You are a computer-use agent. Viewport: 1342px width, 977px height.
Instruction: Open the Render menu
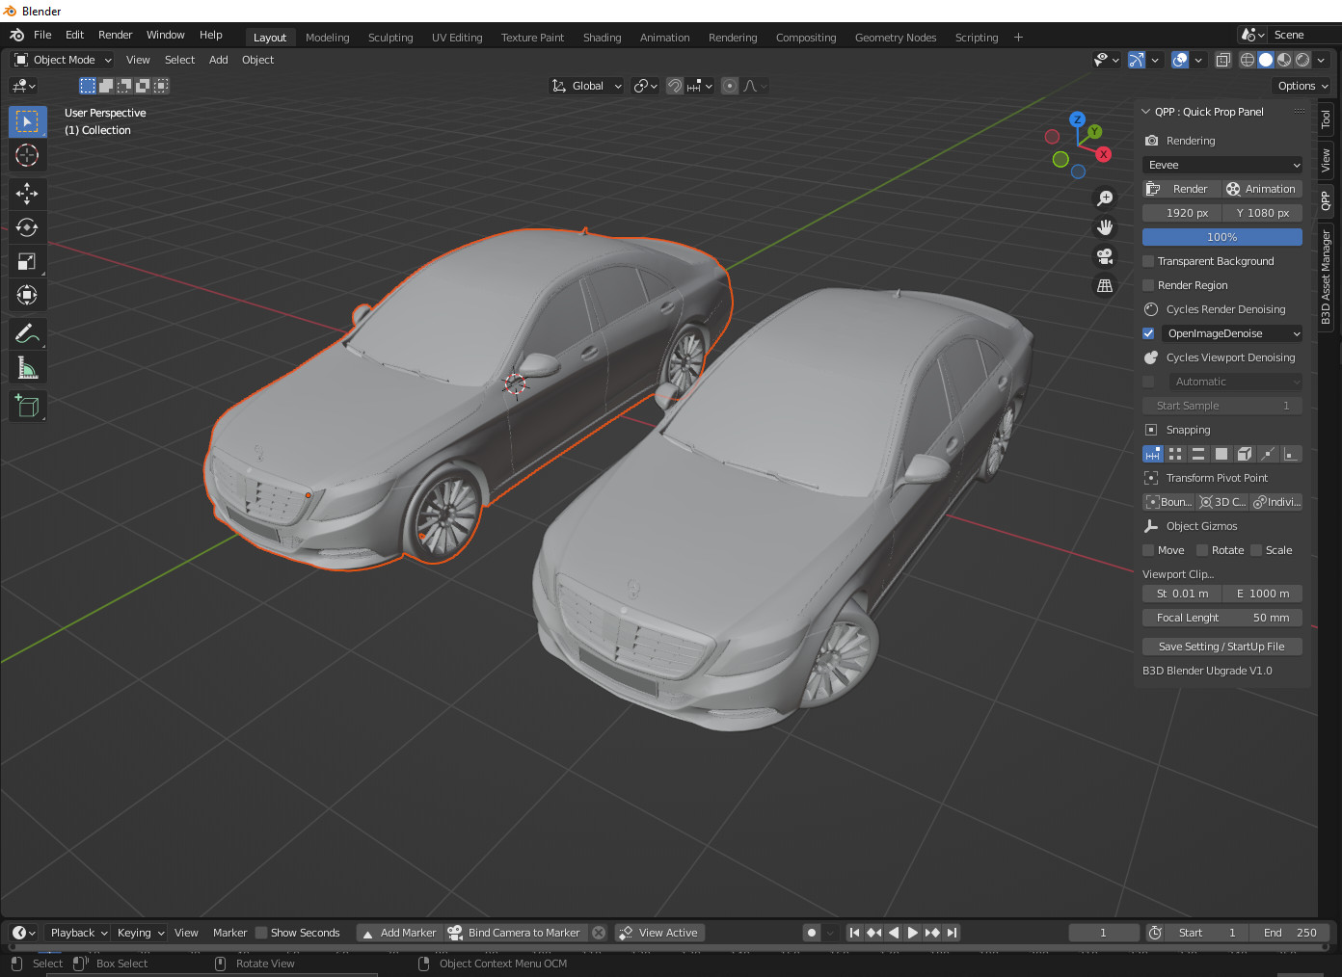[115, 35]
